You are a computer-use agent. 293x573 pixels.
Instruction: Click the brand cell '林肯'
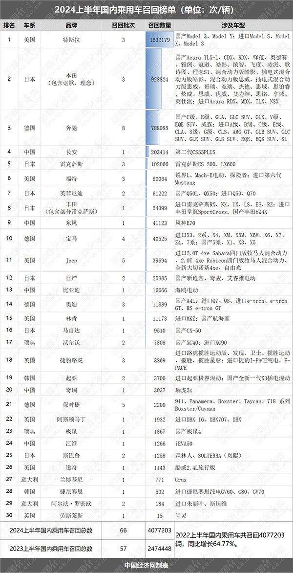(71, 319)
